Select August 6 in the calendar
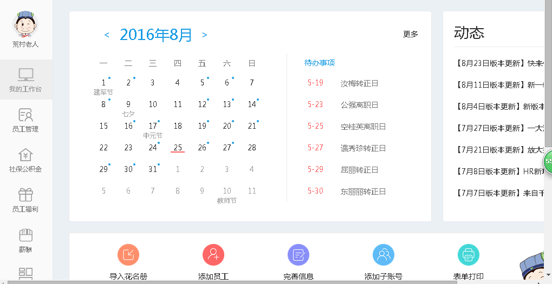The height and width of the screenshot is (284, 552). click(x=227, y=83)
